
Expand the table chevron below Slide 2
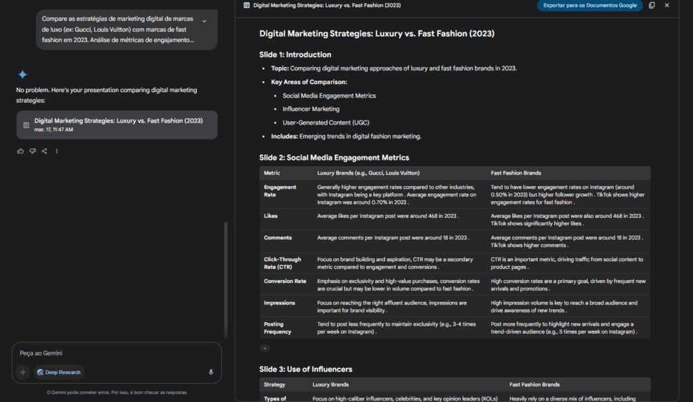tap(265, 348)
